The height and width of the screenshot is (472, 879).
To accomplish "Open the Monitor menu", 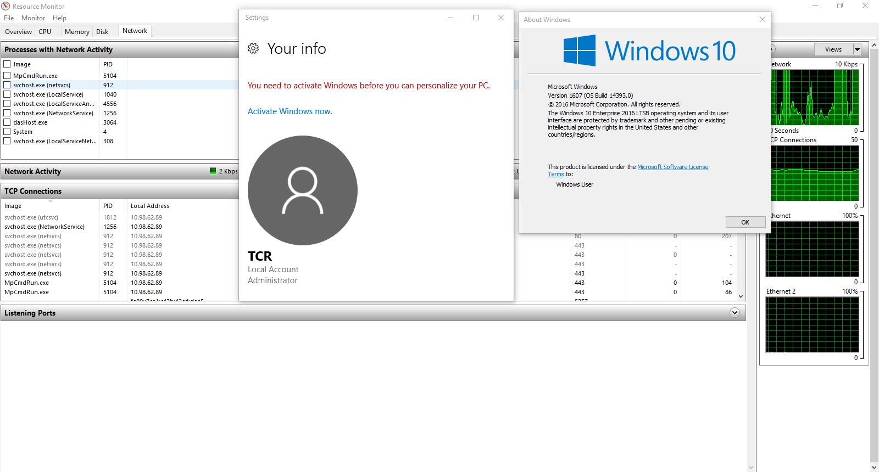I will (x=34, y=18).
